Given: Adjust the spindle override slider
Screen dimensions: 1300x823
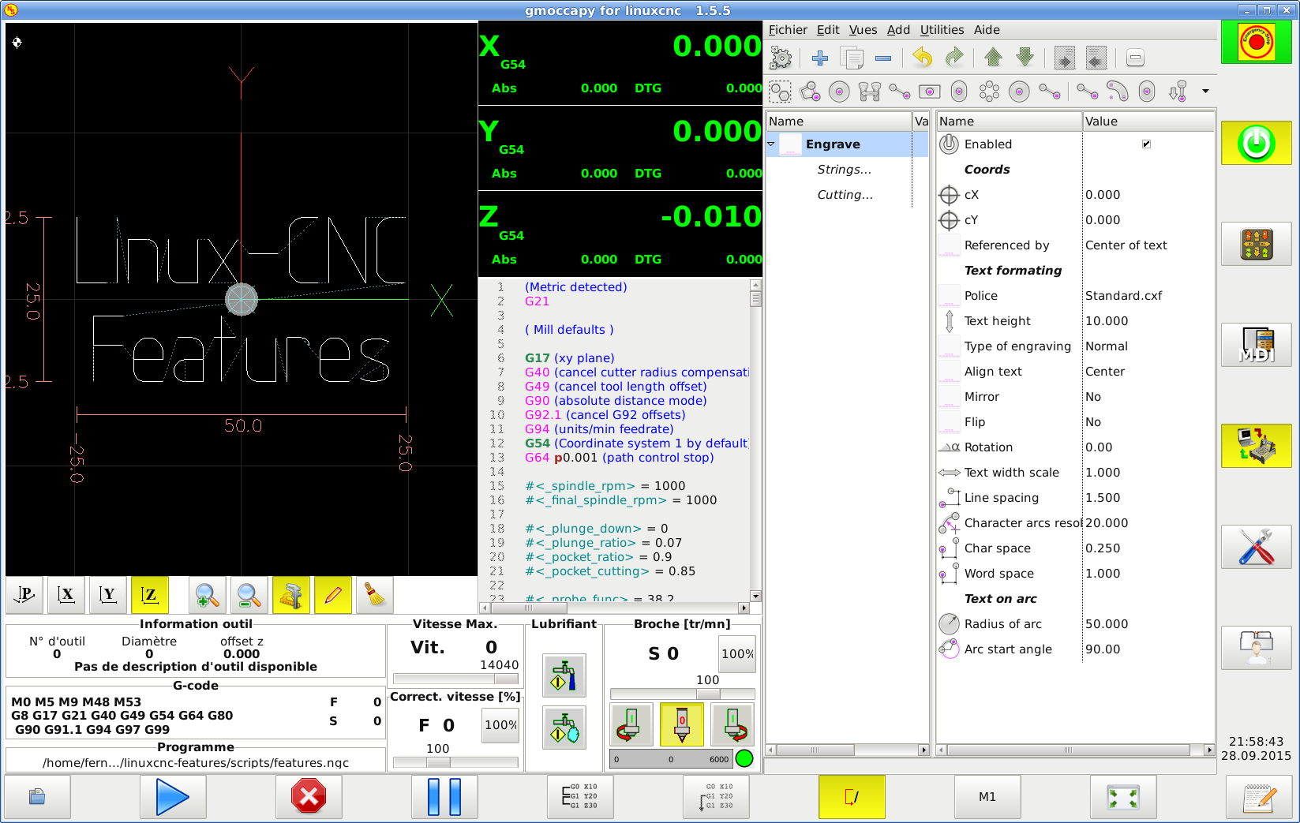Looking at the screenshot, I should point(683,694).
